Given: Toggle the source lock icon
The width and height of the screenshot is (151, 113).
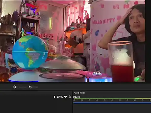Looking at the screenshot, I should pos(70,97).
